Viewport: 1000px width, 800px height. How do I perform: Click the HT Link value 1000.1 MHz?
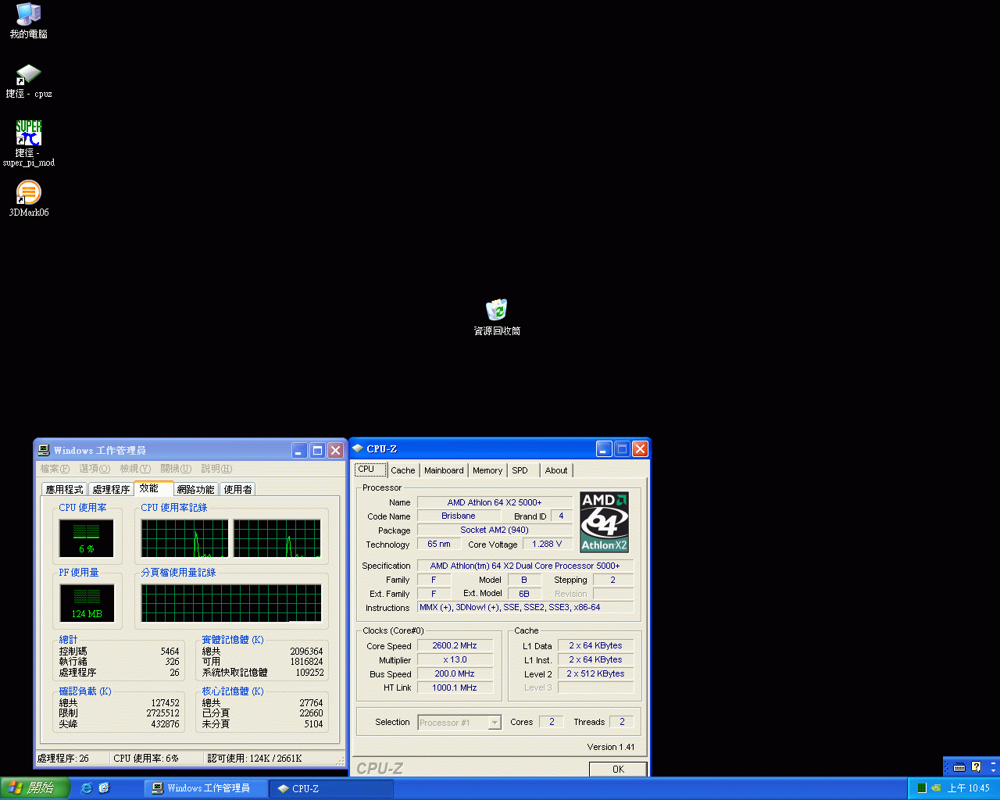[x=455, y=687]
